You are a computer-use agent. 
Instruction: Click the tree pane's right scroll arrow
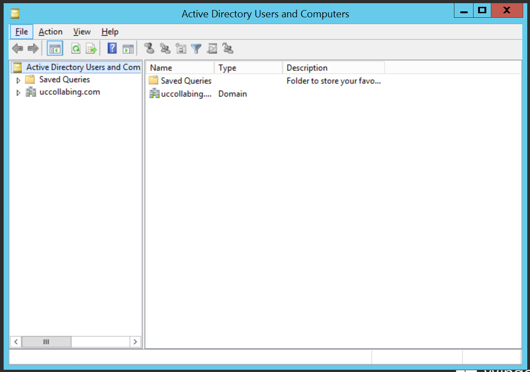click(135, 342)
